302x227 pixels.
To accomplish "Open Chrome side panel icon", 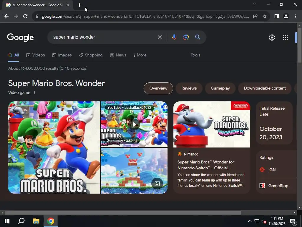I will 277,17.
